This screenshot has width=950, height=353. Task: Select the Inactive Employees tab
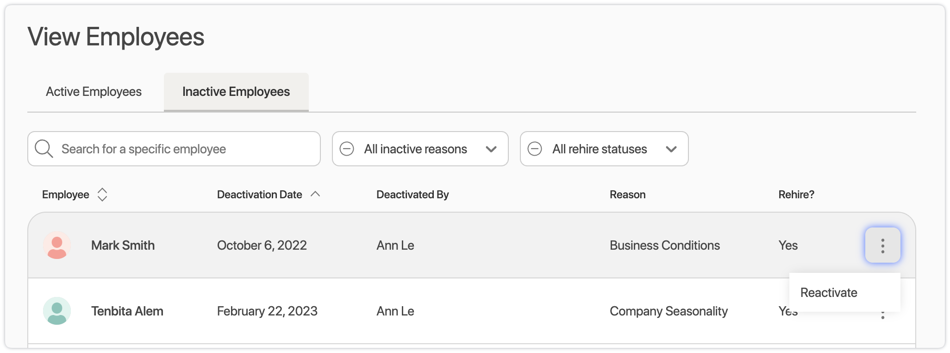pyautogui.click(x=236, y=92)
